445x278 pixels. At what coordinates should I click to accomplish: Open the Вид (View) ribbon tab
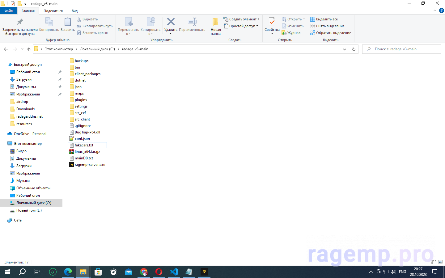click(x=74, y=11)
